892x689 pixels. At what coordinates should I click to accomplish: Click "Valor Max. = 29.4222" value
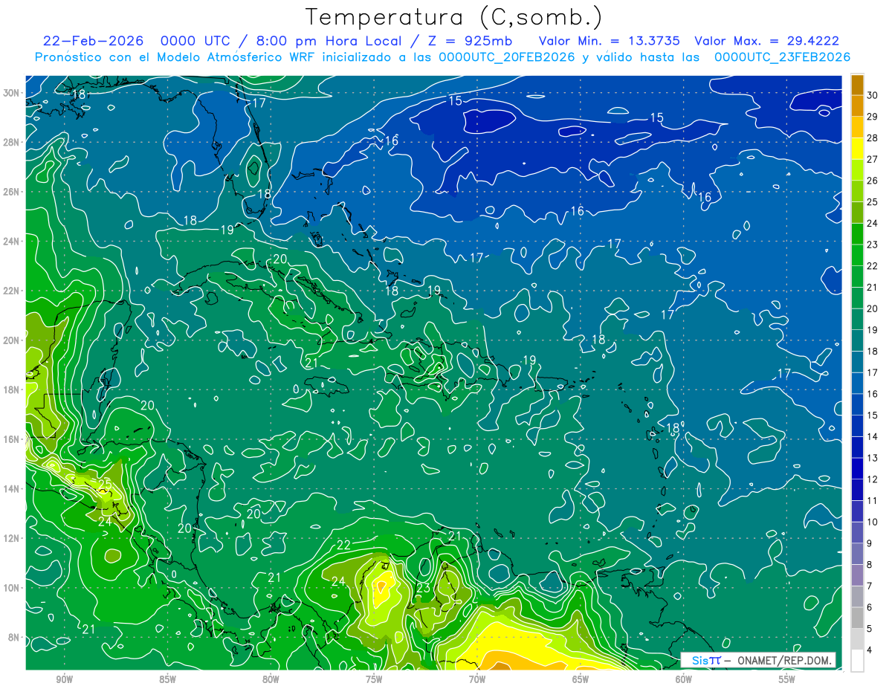(x=766, y=42)
